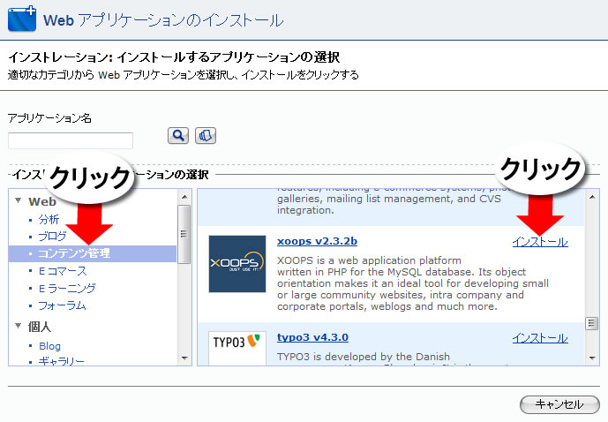
Task: Click in the アプリケーション名 text field
Action: coord(71,140)
